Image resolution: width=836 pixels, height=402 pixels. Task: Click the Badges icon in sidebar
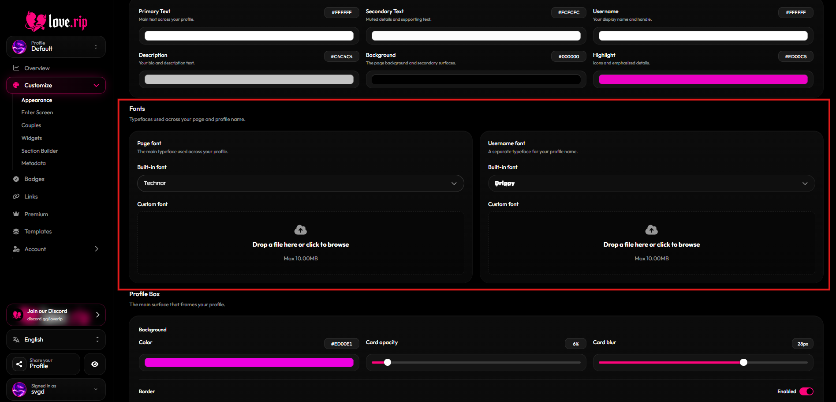pyautogui.click(x=16, y=179)
